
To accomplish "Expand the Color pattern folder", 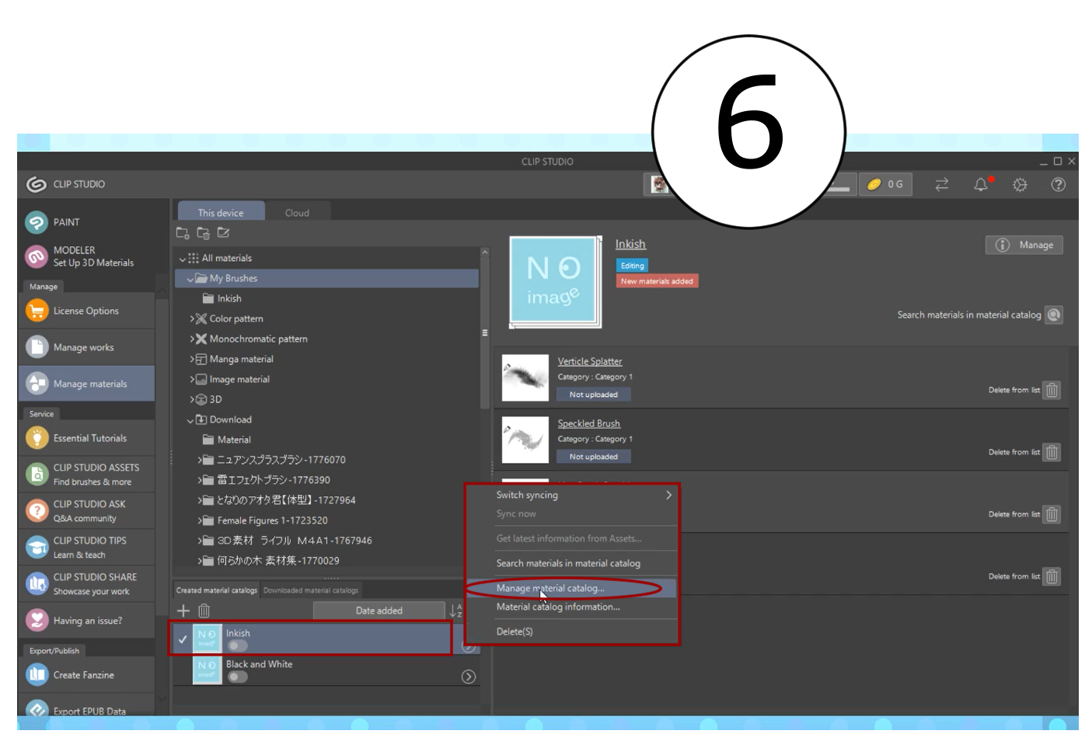I will click(192, 318).
